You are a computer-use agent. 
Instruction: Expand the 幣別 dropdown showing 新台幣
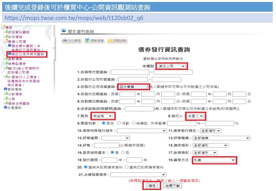pos(102,116)
